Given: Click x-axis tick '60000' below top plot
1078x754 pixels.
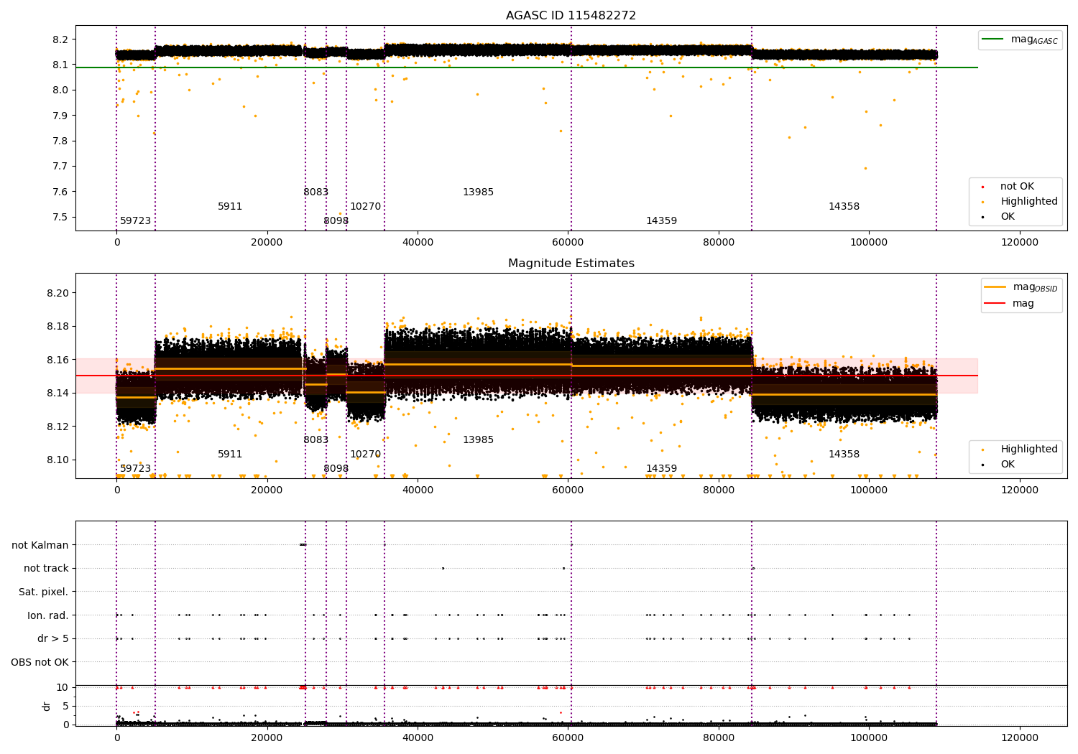Looking at the screenshot, I should pos(568,243).
